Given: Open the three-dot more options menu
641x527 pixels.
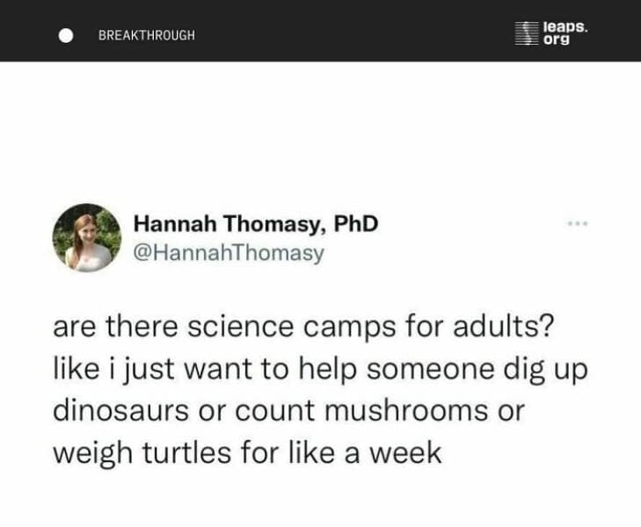Looking at the screenshot, I should (578, 224).
